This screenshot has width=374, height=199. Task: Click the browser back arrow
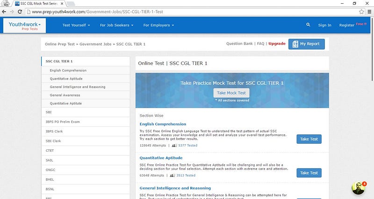click(x=4, y=12)
